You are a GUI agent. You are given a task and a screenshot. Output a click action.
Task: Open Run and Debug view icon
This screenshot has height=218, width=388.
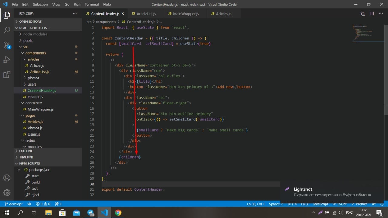coord(7,60)
